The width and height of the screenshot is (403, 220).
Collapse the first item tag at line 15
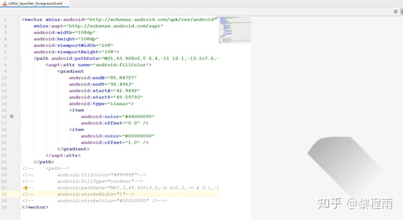click(20, 110)
